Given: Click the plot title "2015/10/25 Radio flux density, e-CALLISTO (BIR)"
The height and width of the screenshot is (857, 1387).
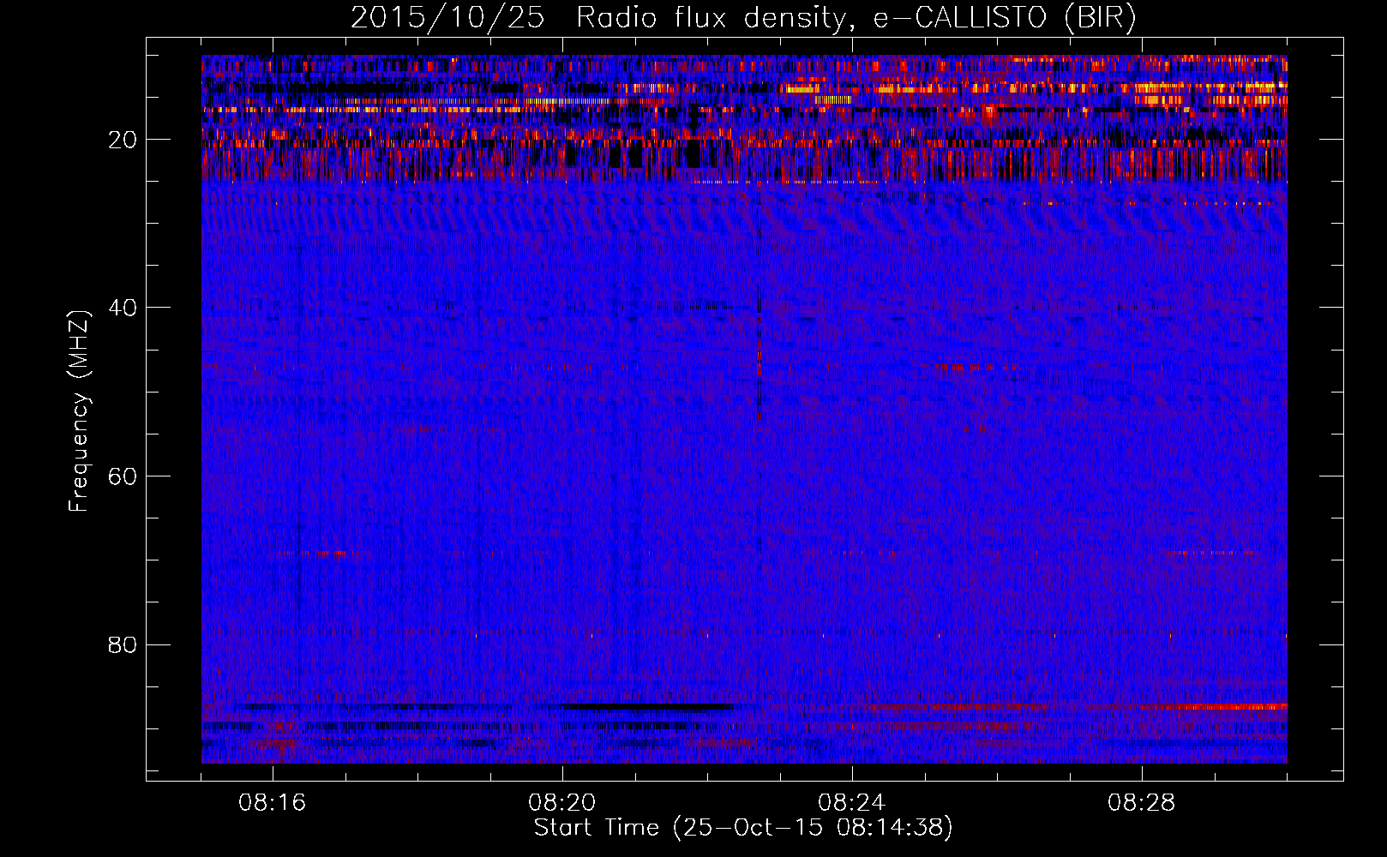Looking at the screenshot, I should [x=743, y=18].
